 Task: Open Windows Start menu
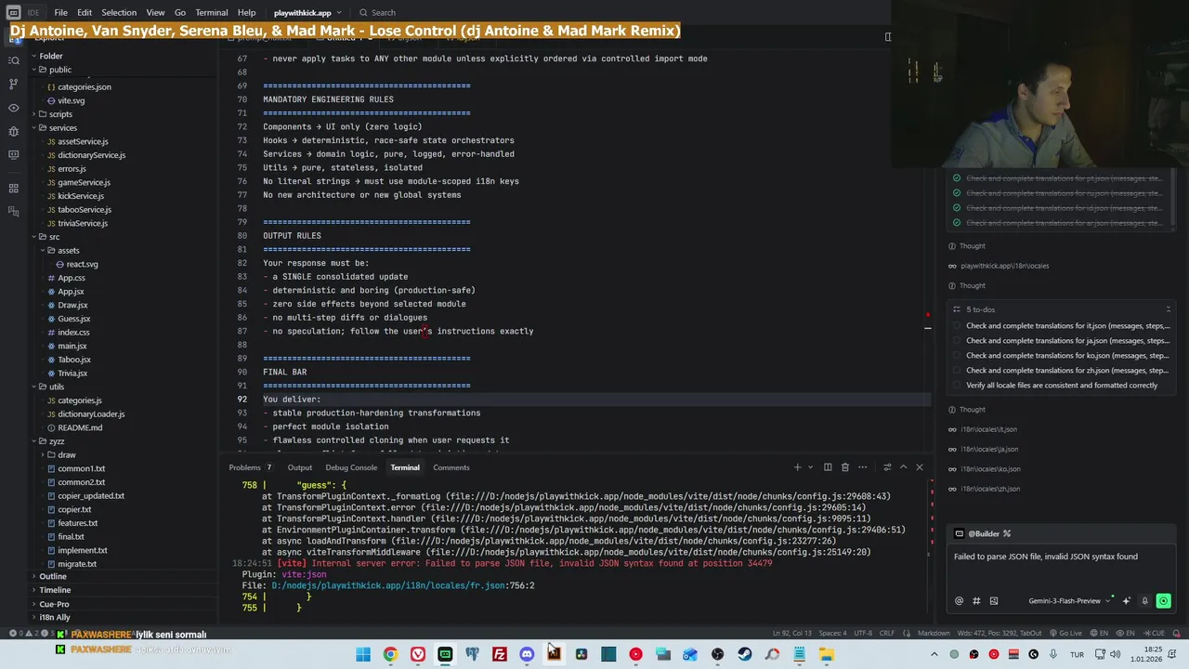pyautogui.click(x=363, y=654)
